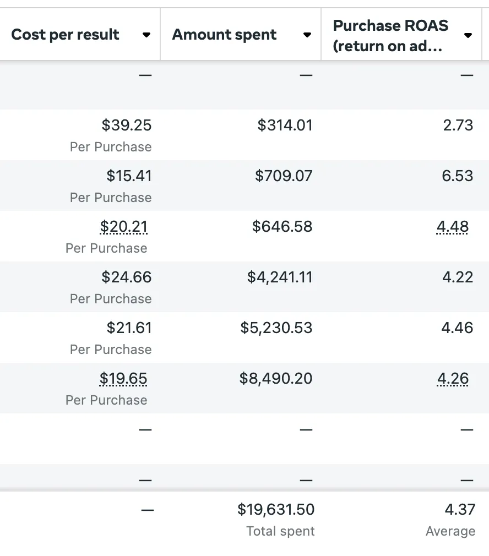Click the underlined $20.21 cost value
Viewport: 489px width, 556px height.
[123, 227]
